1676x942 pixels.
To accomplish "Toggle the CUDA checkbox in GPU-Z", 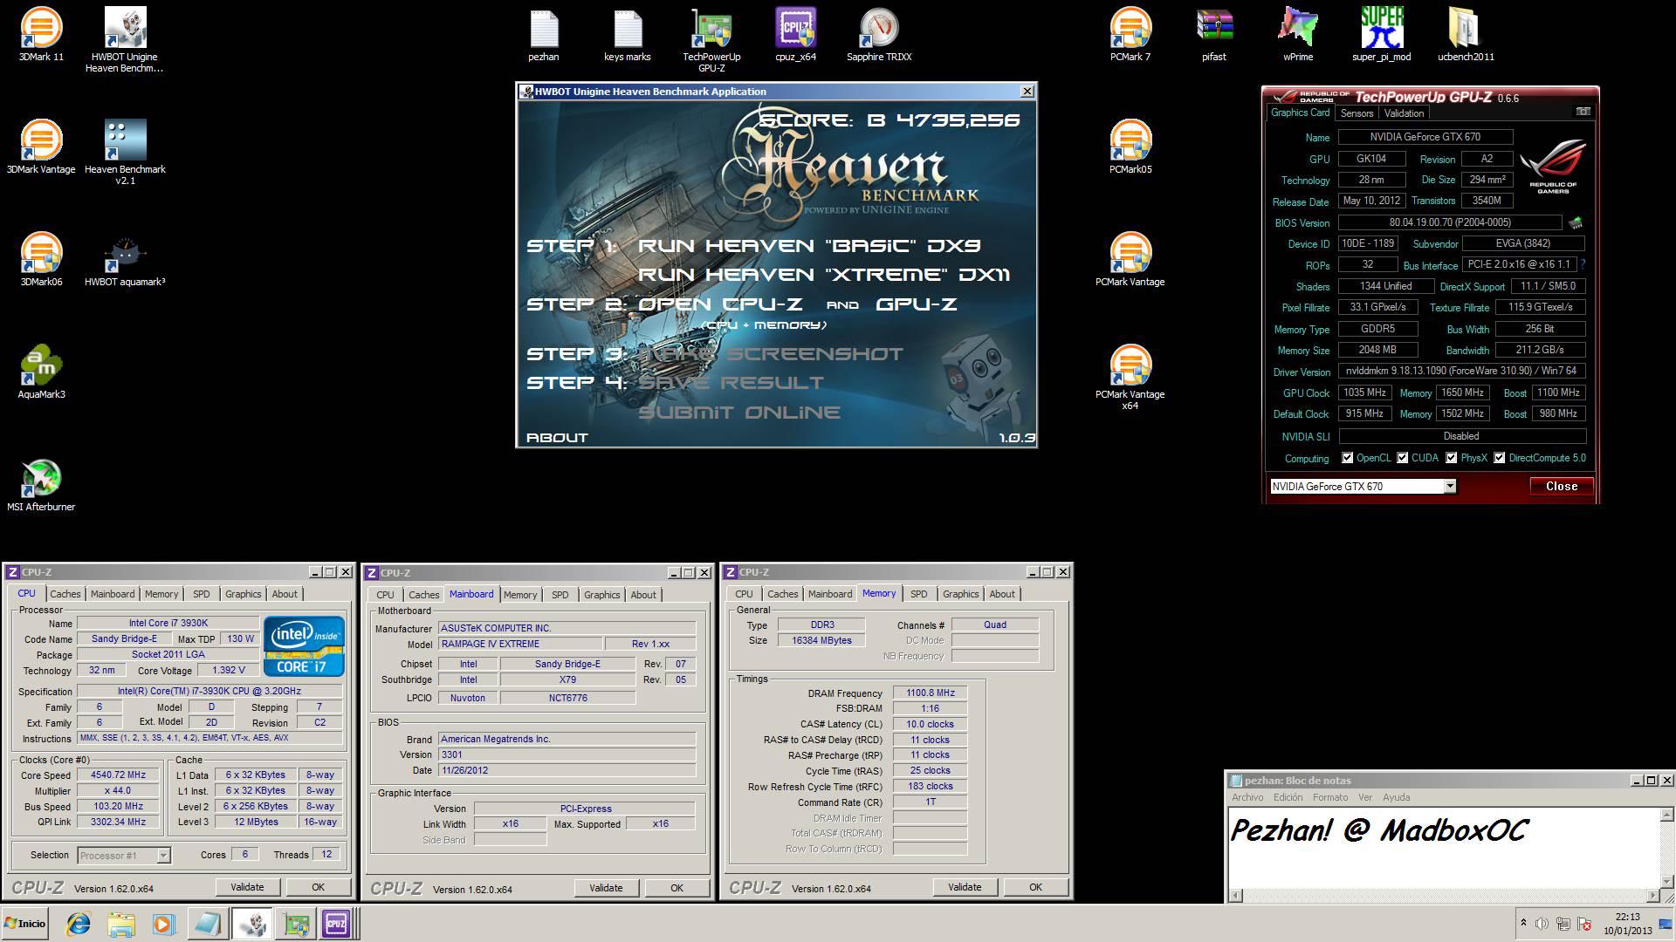I will click(1403, 458).
